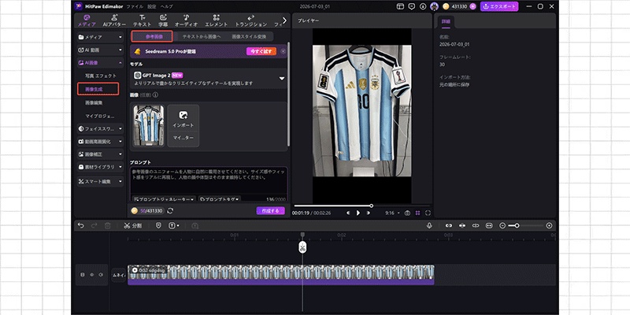
Task: Click the shield marker icon in timeline toolbar
Action: click(x=158, y=226)
